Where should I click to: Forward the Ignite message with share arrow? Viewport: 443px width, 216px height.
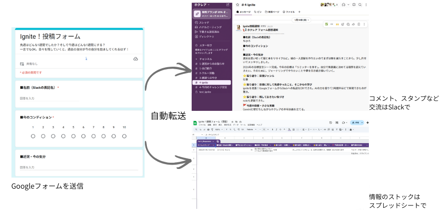coord(353,24)
